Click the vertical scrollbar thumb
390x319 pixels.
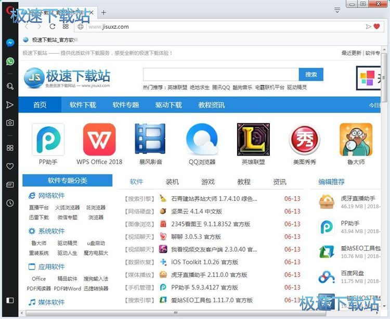(x=385, y=77)
